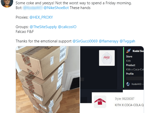Select the Kith store value text
146x113 pixels.
click(x=128, y=61)
